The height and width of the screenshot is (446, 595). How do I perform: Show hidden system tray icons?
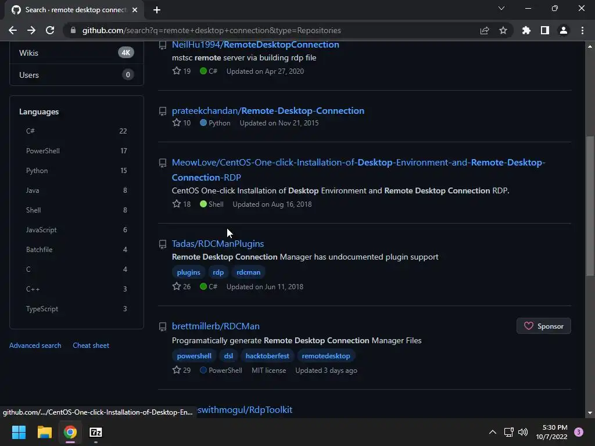pos(493,432)
